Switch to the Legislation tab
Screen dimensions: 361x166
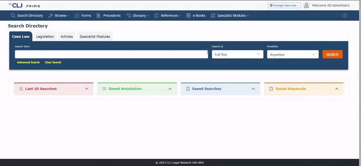point(45,37)
